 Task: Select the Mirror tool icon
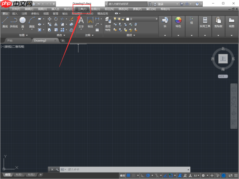click(56, 24)
